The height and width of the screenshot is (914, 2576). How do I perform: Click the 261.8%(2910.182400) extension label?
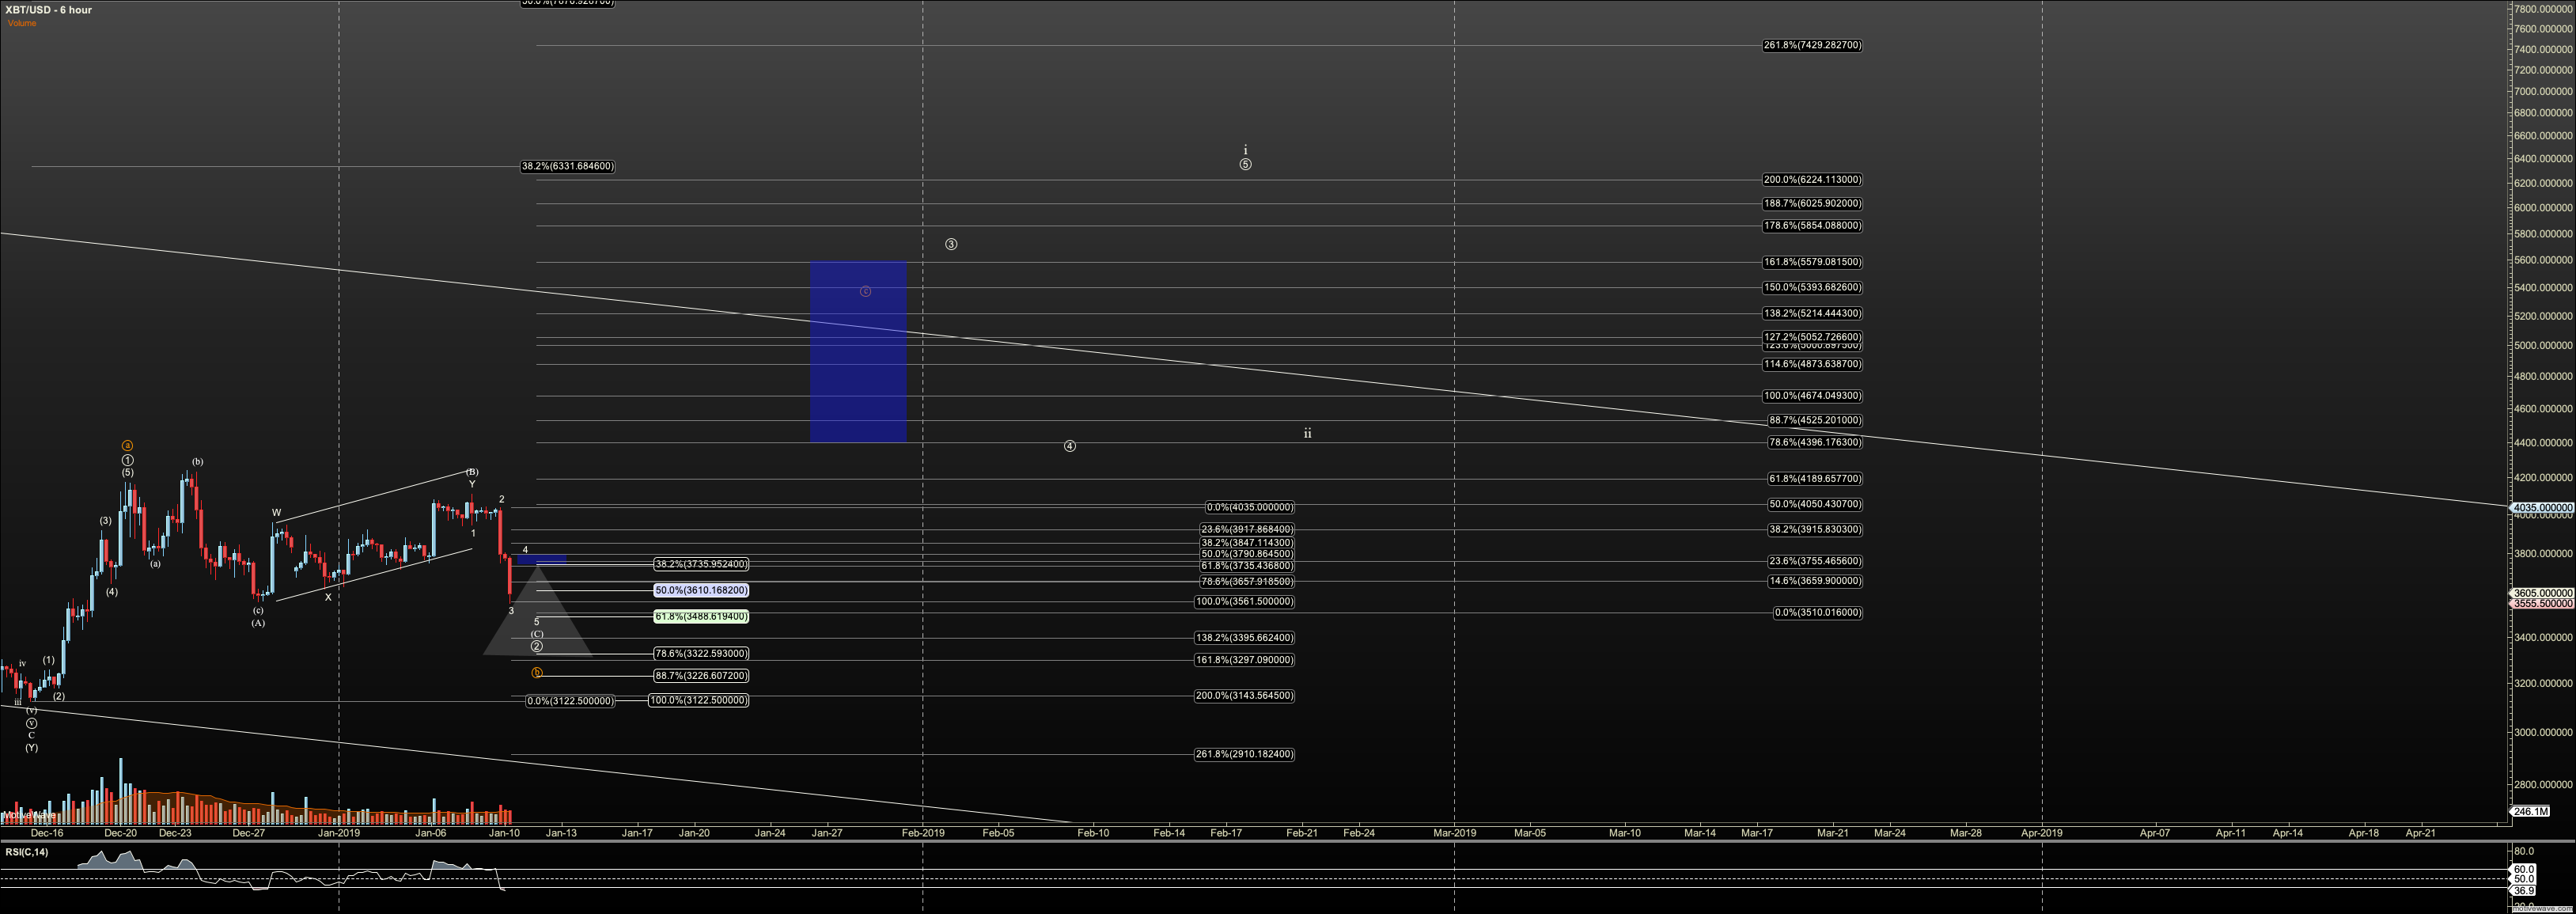coord(1244,754)
